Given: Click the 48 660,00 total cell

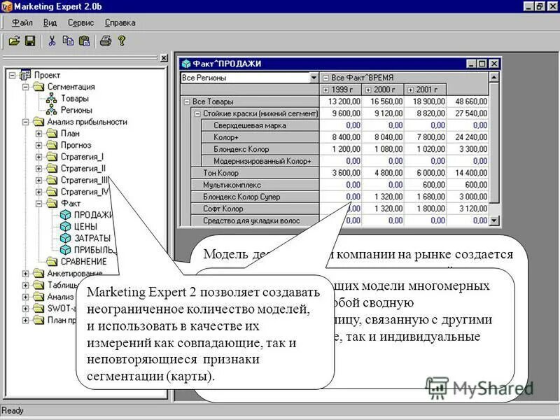Looking at the screenshot, I should (x=468, y=101).
